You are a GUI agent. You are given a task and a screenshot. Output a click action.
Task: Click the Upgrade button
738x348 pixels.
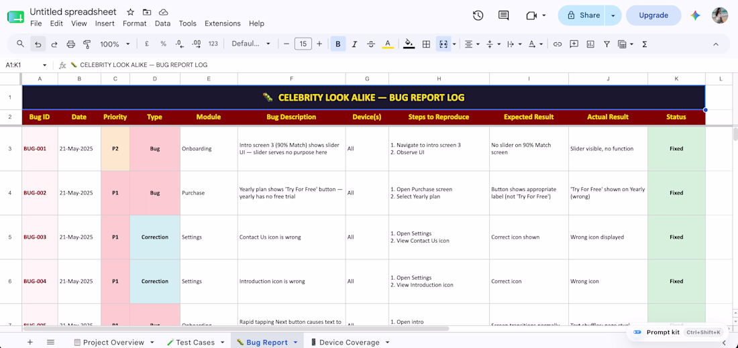[x=653, y=15]
